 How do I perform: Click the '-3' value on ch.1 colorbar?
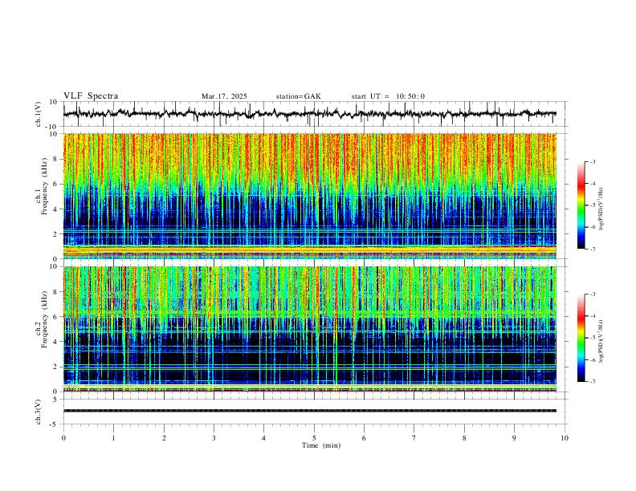(x=592, y=161)
